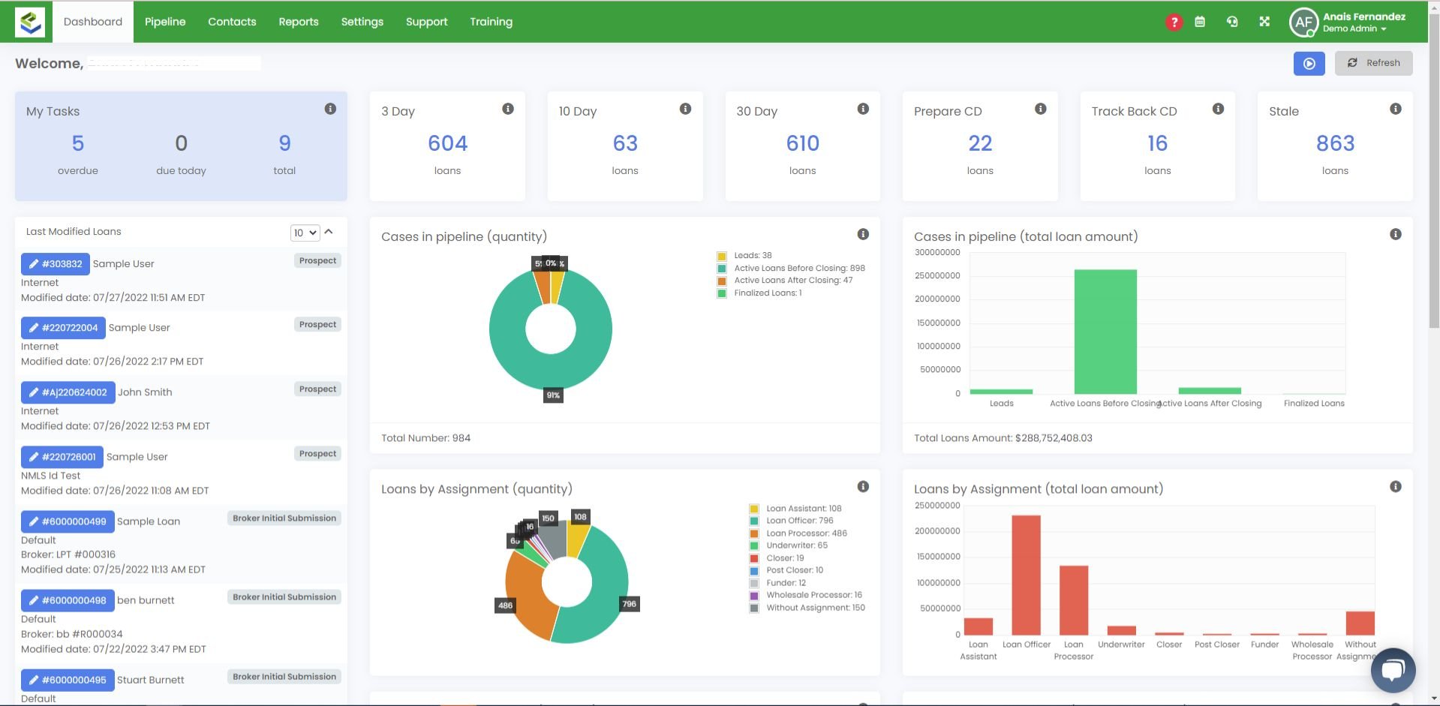Click the company logo in the header
This screenshot has height=706, width=1440.
31,22
